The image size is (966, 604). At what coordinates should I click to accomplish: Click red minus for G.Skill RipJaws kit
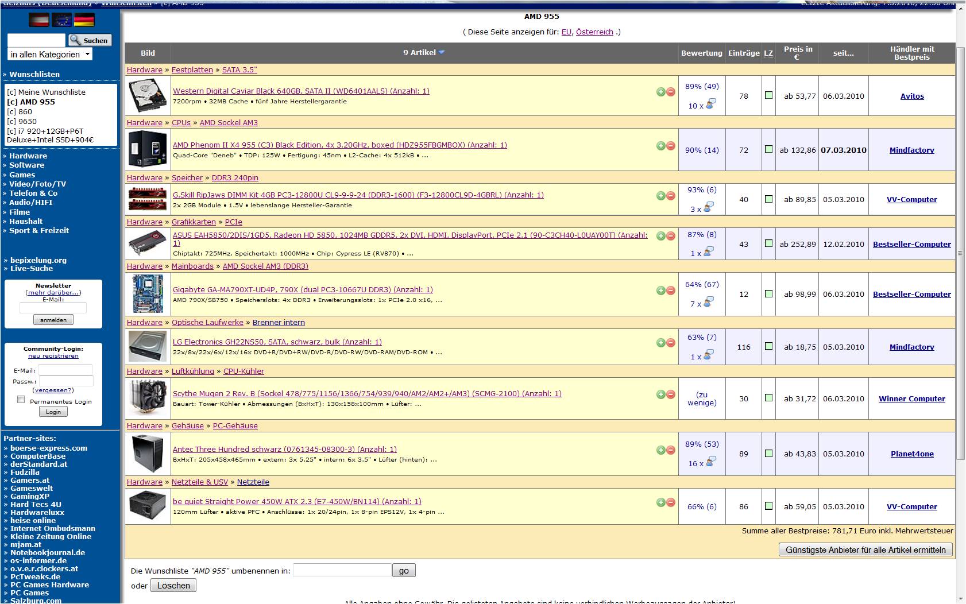pyautogui.click(x=670, y=196)
